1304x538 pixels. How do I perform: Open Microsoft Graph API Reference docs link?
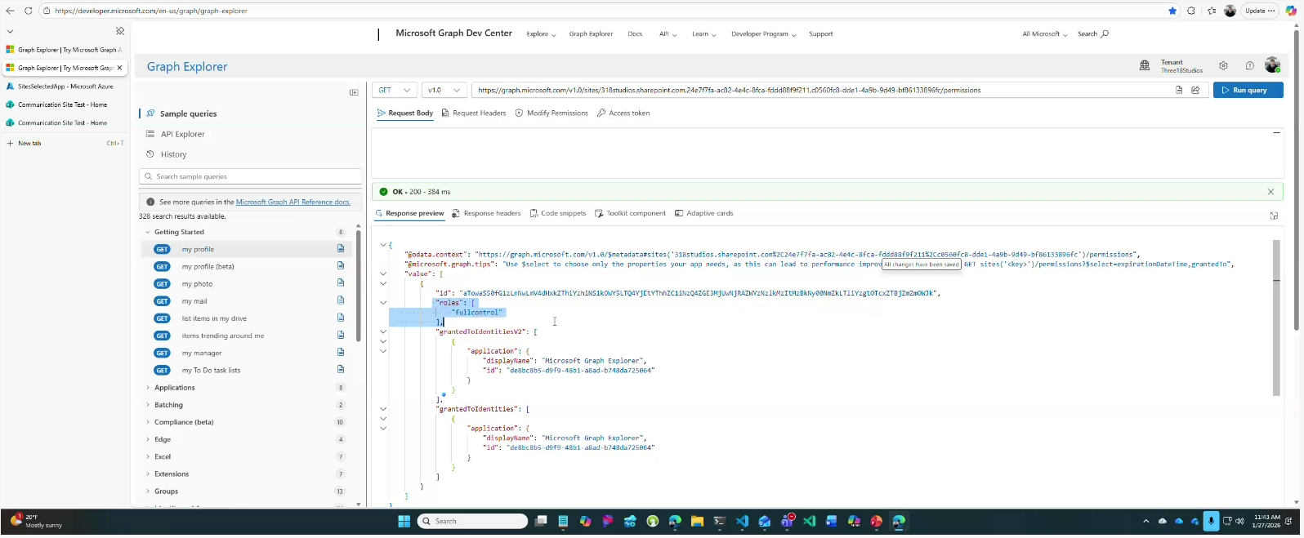pyautogui.click(x=293, y=202)
